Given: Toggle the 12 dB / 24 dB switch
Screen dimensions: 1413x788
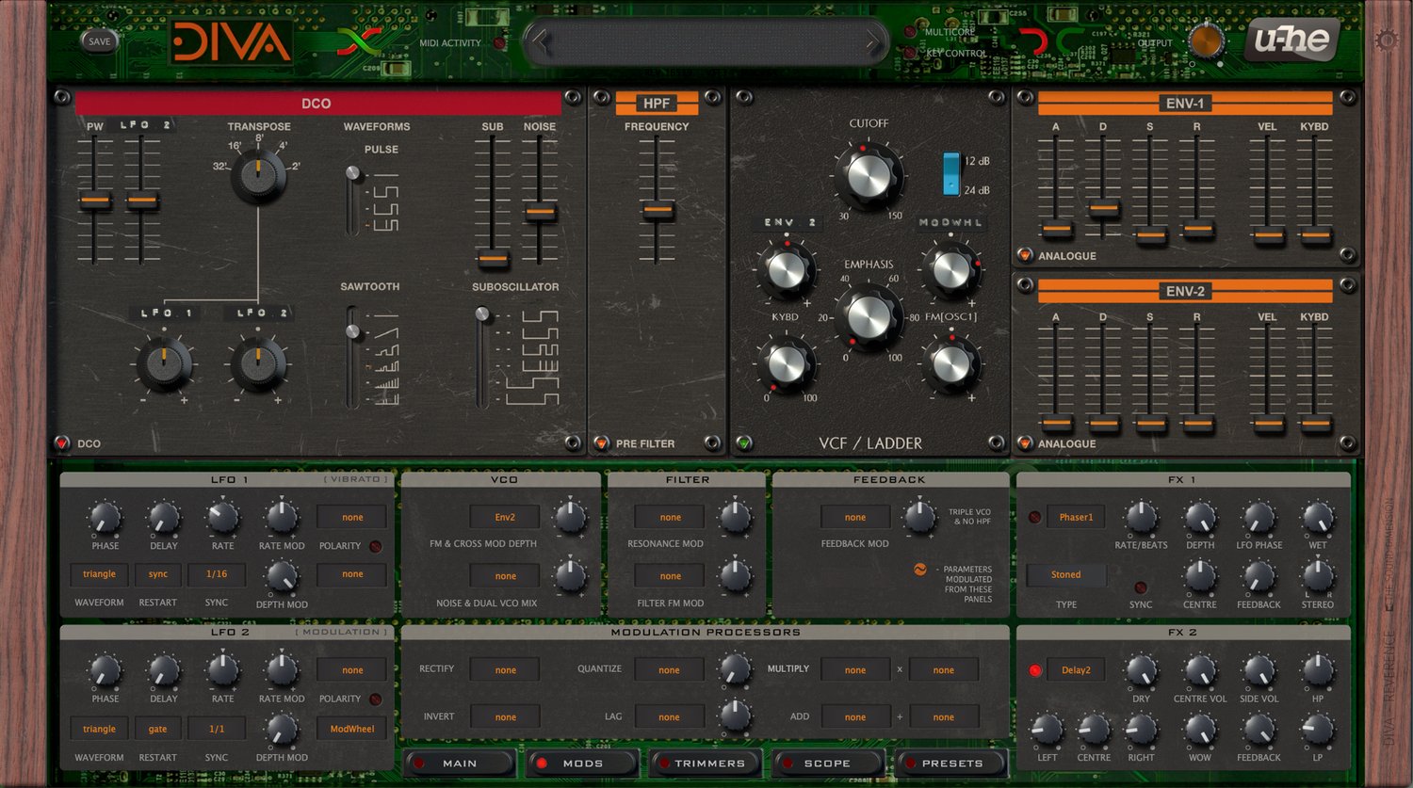Looking at the screenshot, I should pyautogui.click(x=950, y=173).
